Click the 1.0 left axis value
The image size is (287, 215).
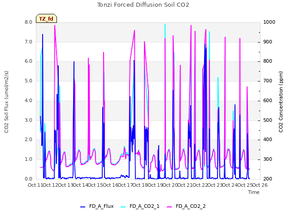pyautogui.click(x=29, y=159)
